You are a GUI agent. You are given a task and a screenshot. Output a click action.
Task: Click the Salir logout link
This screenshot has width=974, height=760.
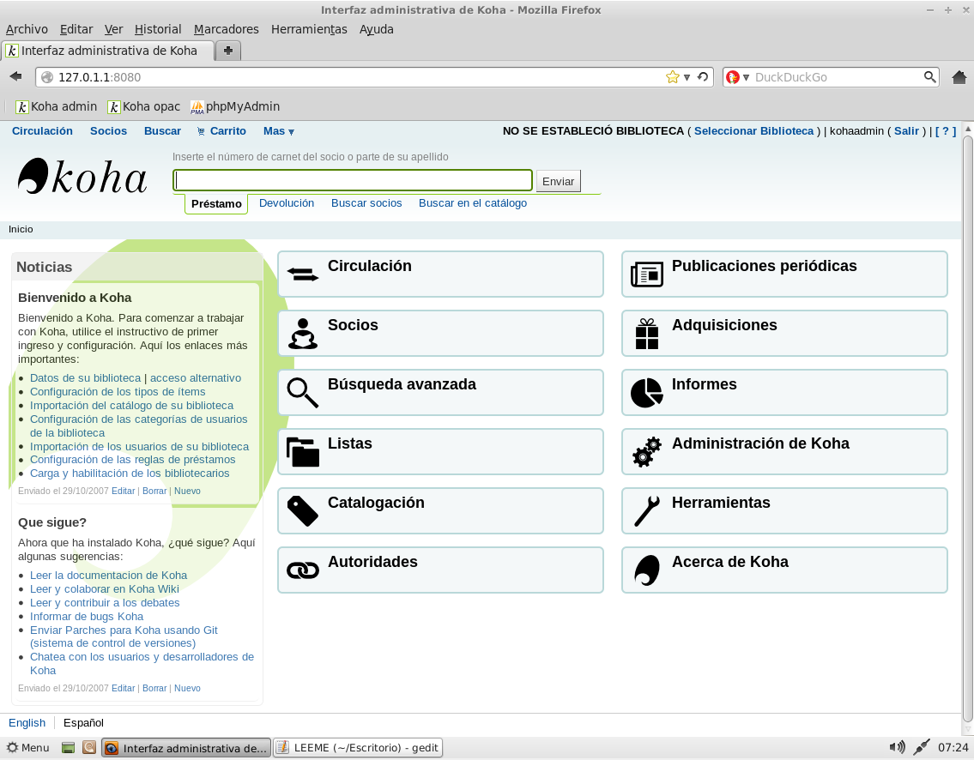(906, 131)
